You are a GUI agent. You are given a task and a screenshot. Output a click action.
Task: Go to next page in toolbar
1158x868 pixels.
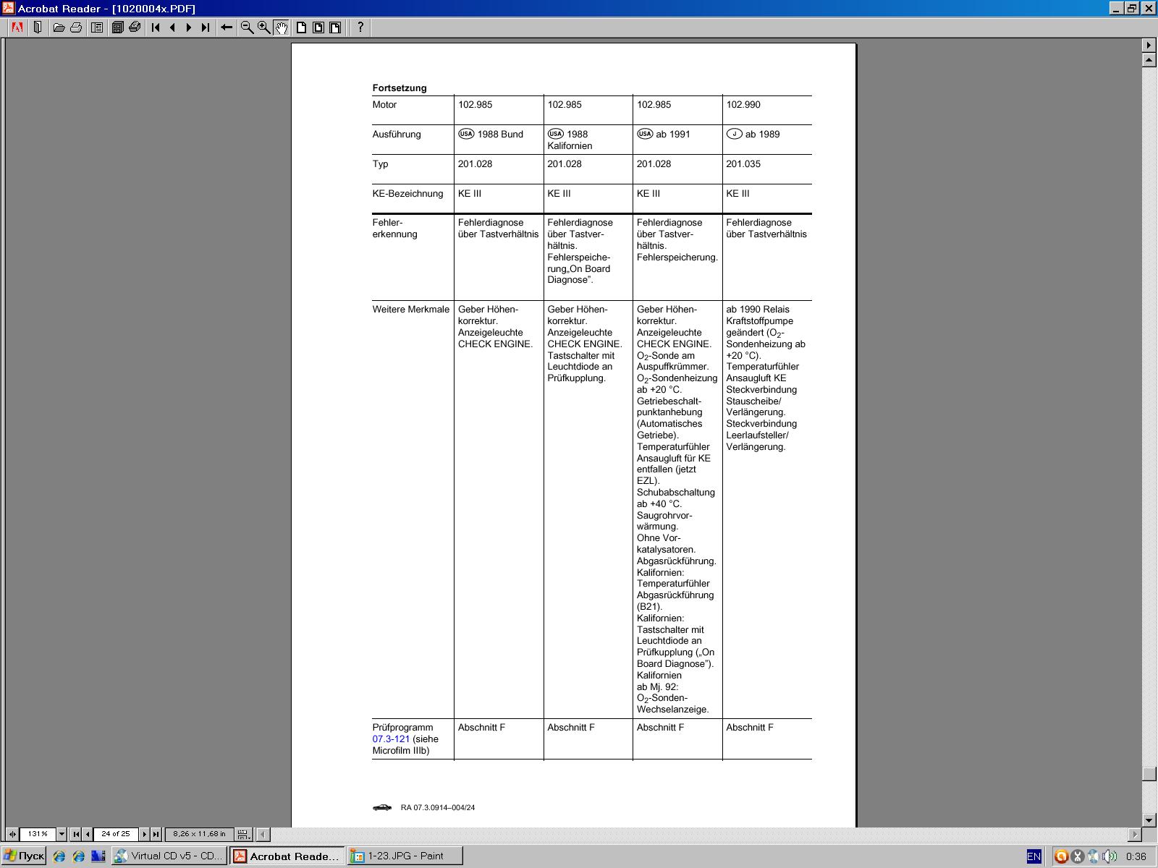(189, 27)
